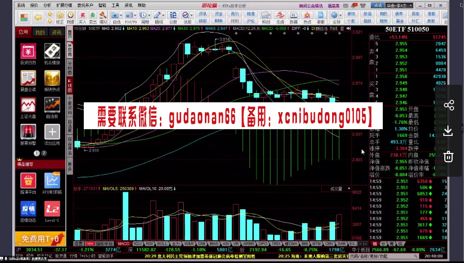Click the 晚间公告精选 link

pyautogui.click(x=311, y=6)
